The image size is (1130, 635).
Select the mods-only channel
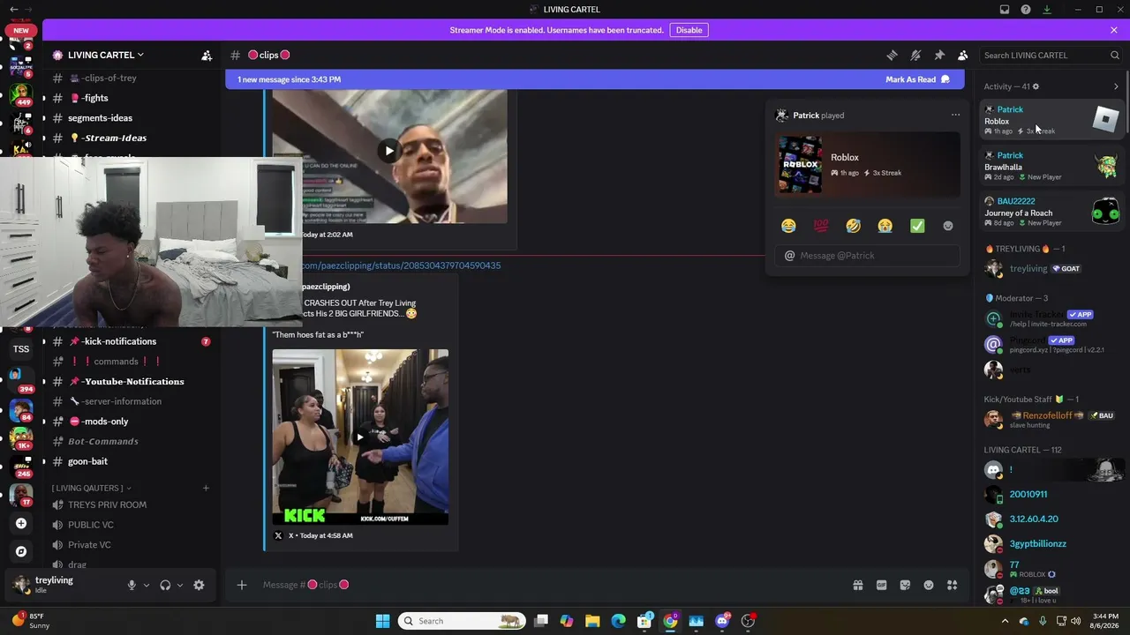click(x=132, y=422)
